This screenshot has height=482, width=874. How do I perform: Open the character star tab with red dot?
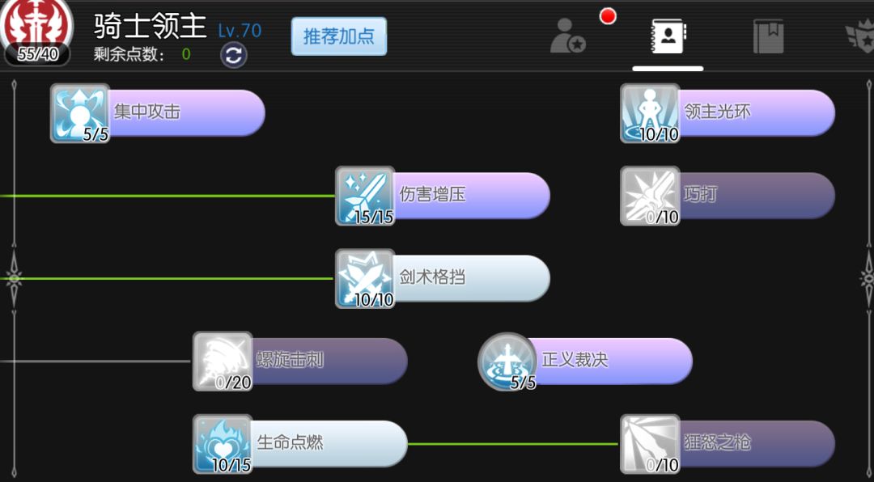pyautogui.click(x=568, y=36)
